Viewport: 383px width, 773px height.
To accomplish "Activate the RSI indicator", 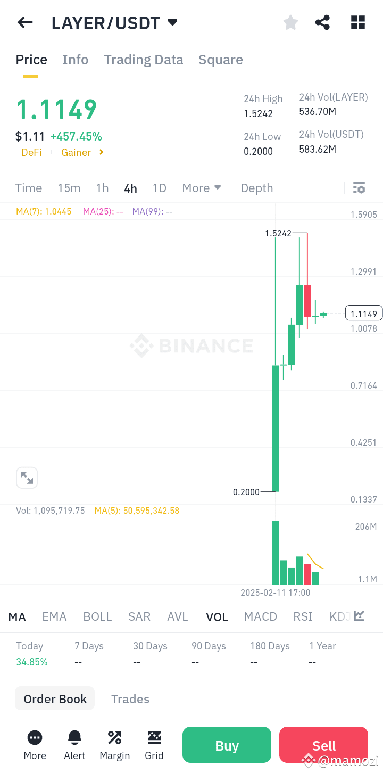I will [x=303, y=616].
